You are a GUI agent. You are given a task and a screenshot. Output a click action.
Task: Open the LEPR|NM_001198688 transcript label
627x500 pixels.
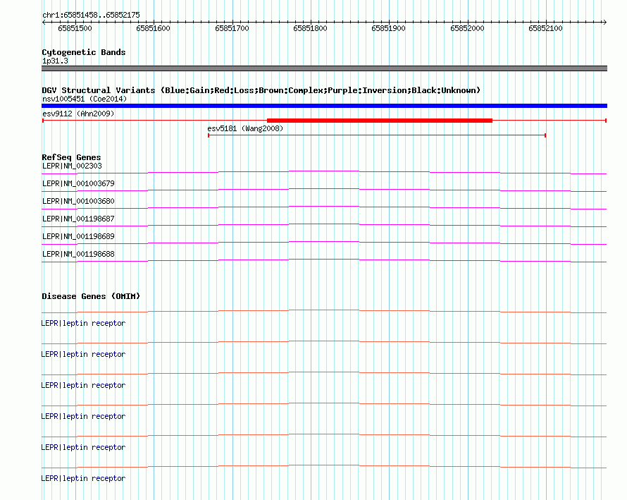(x=78, y=254)
